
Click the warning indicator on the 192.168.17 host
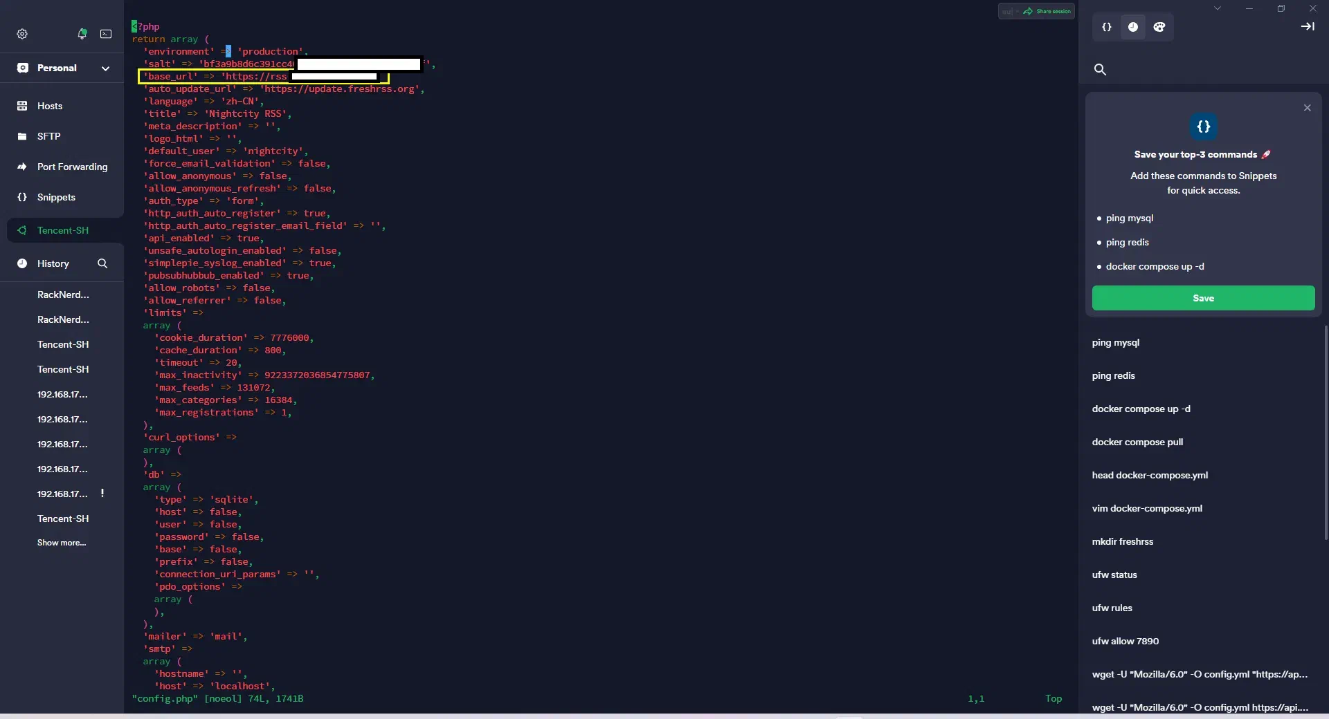[x=102, y=493]
